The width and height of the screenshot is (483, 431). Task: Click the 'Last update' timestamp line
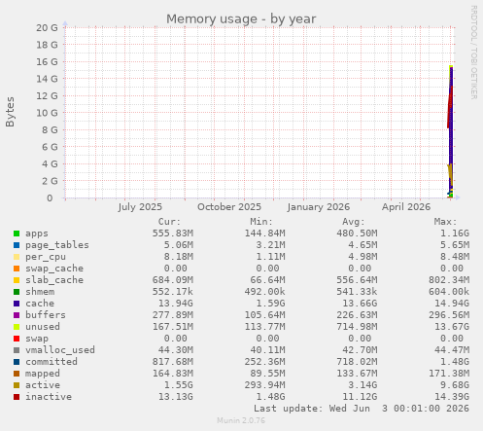362,409
